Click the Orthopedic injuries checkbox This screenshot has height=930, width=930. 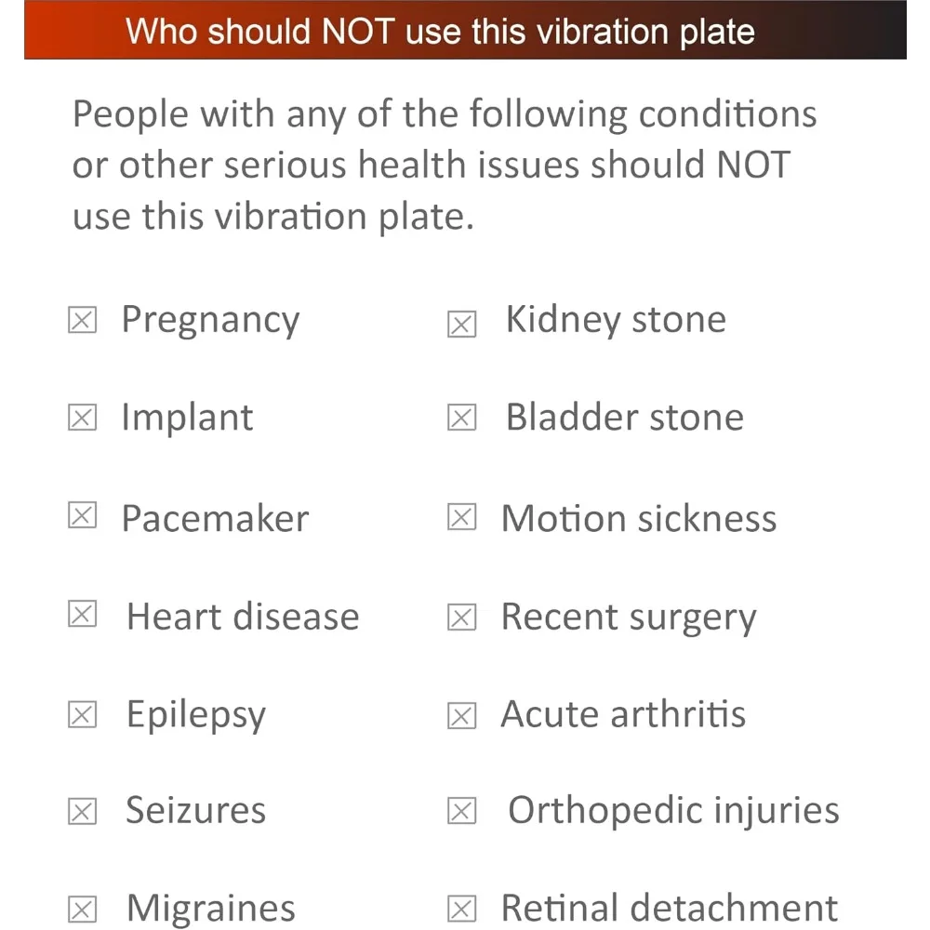click(x=462, y=811)
